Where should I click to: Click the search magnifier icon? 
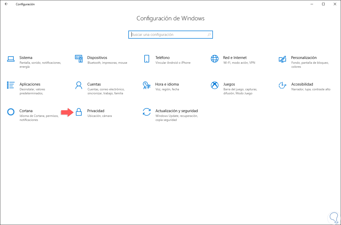point(209,35)
